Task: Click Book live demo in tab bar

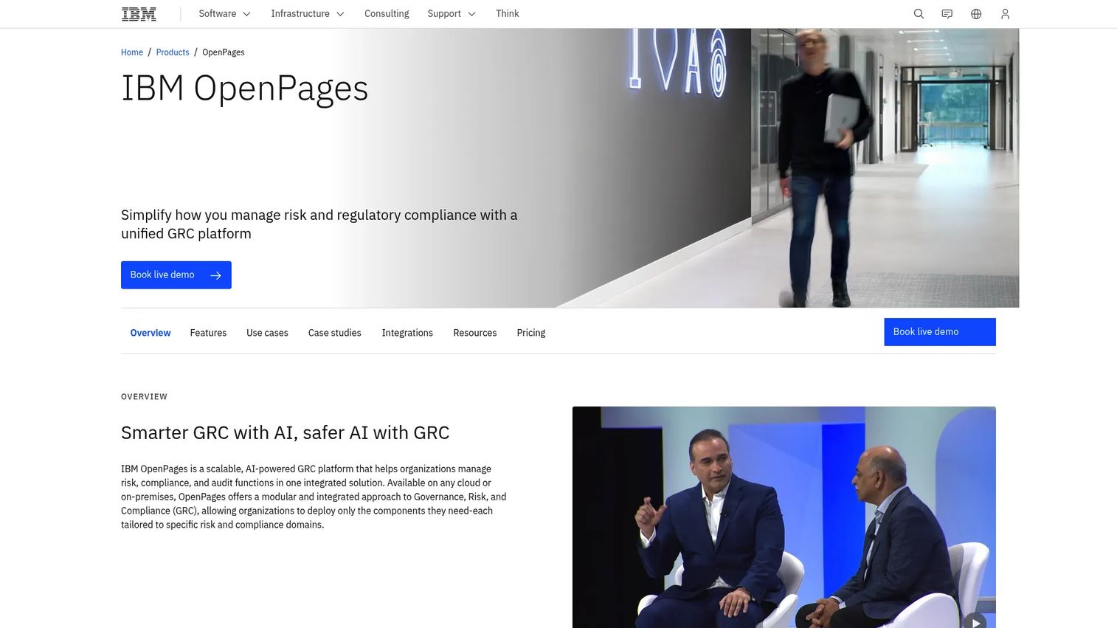Action: coord(940,332)
